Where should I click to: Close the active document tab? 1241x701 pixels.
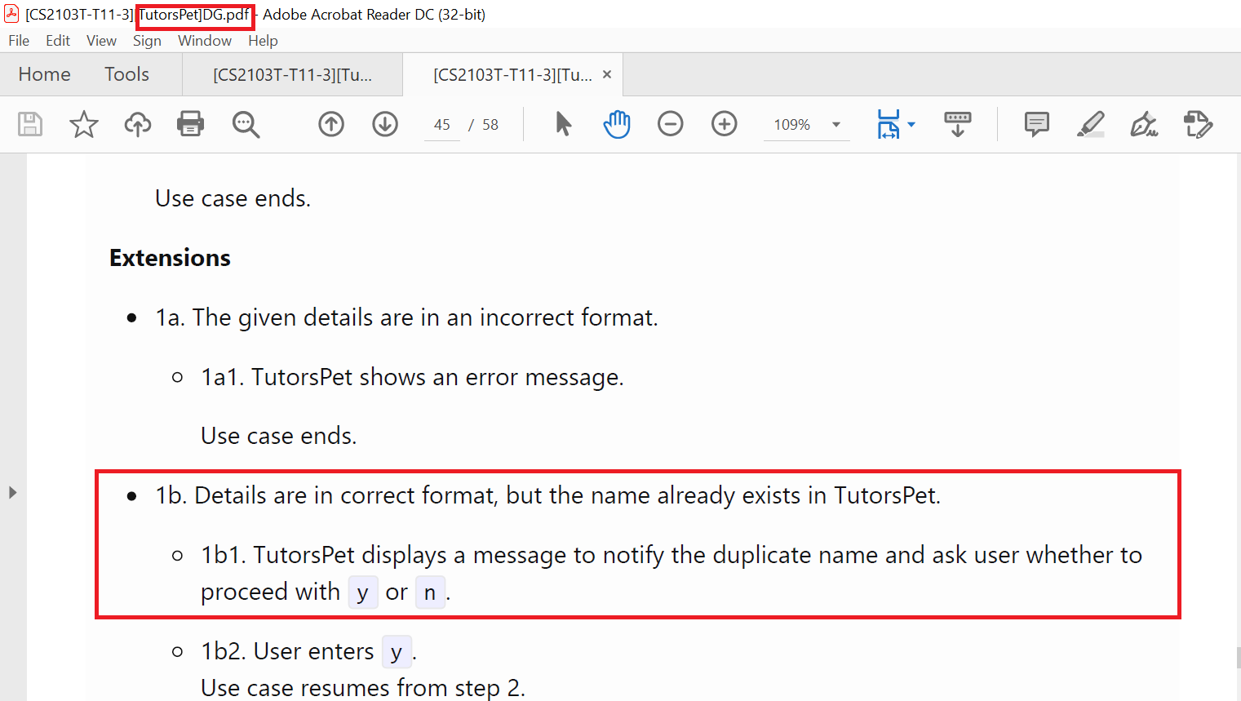click(x=607, y=74)
